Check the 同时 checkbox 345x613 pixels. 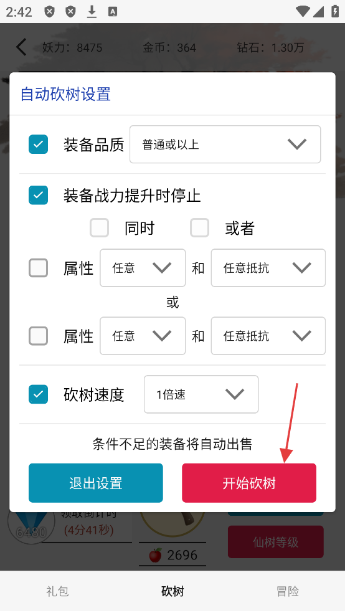[x=99, y=228]
